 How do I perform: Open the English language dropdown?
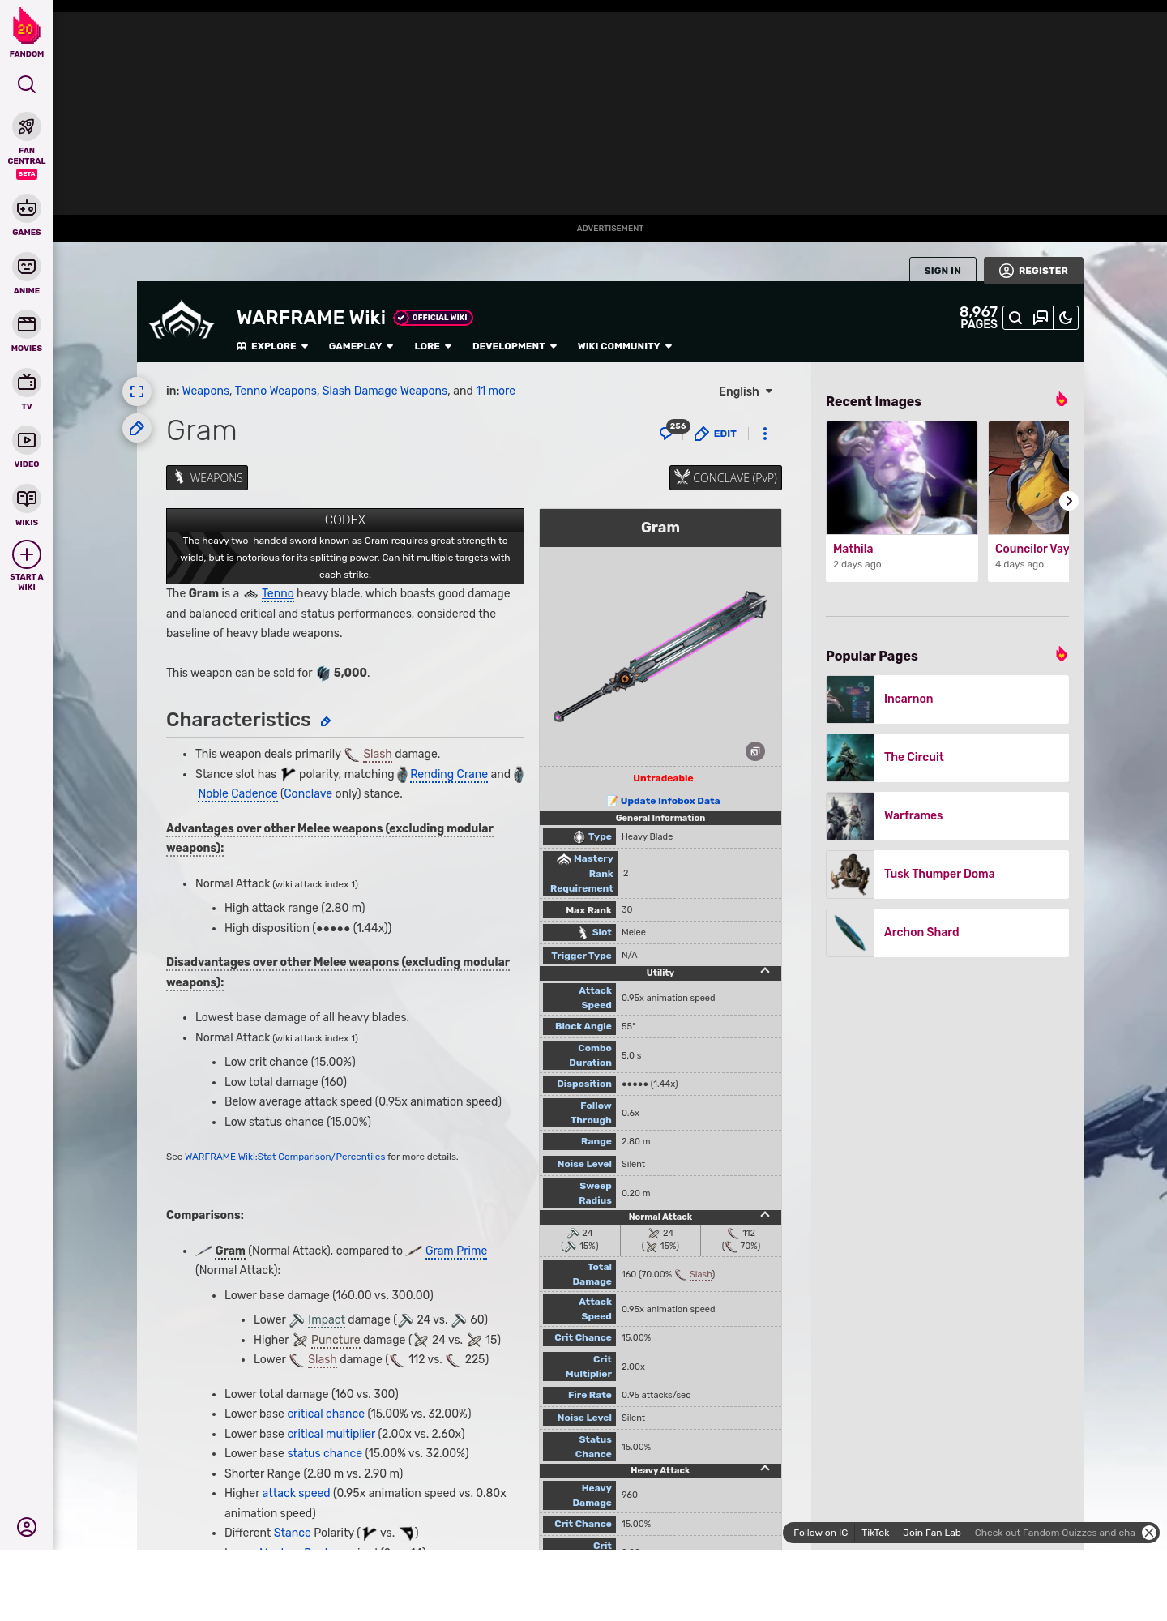coord(746,391)
